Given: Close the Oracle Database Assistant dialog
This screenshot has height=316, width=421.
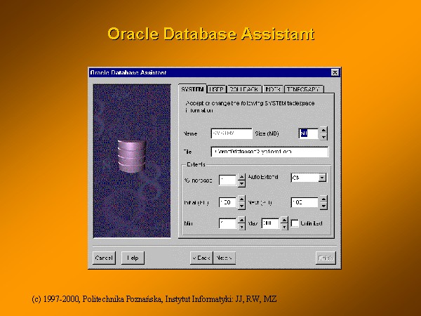Looking at the screenshot, I should [335, 72].
